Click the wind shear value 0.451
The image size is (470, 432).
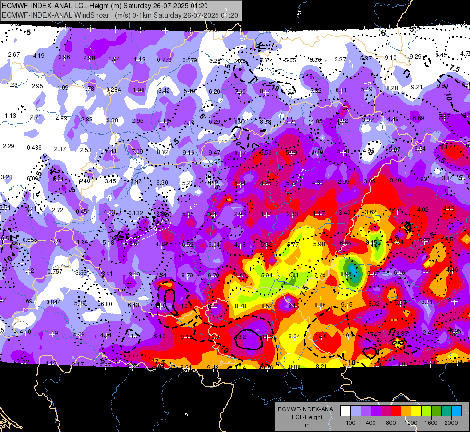(83, 211)
